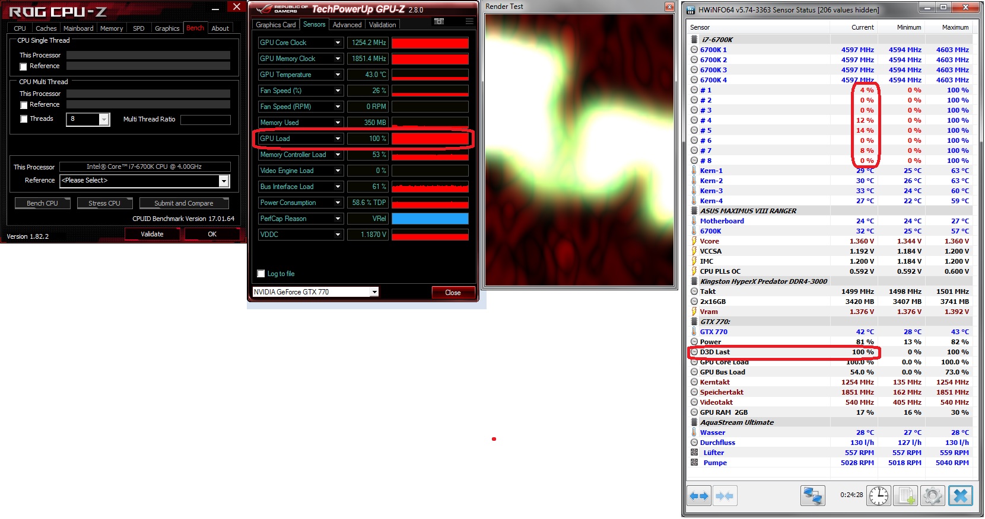Open the GPU-Z hamburger menu icon
Viewport: 985px width, 519px height.
469,21
